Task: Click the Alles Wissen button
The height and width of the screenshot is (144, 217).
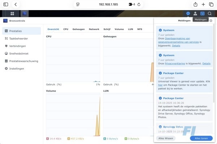Action: [x=166, y=138]
